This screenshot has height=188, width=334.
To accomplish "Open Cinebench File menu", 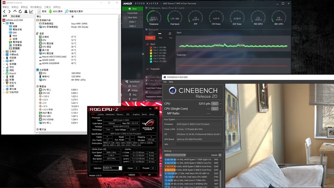I will pos(165,82).
